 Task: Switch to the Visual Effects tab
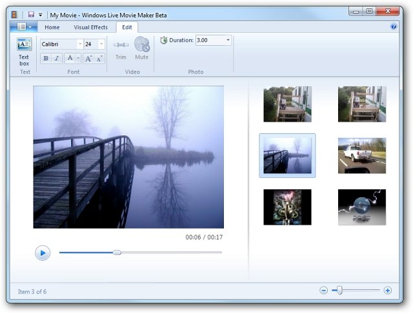90,27
